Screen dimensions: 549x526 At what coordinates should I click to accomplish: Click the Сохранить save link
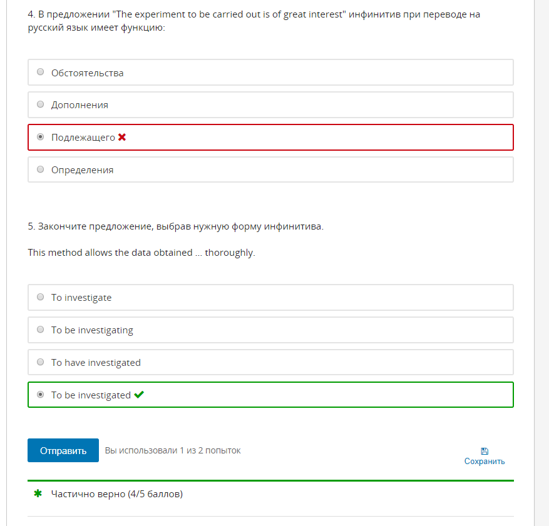pos(485,462)
